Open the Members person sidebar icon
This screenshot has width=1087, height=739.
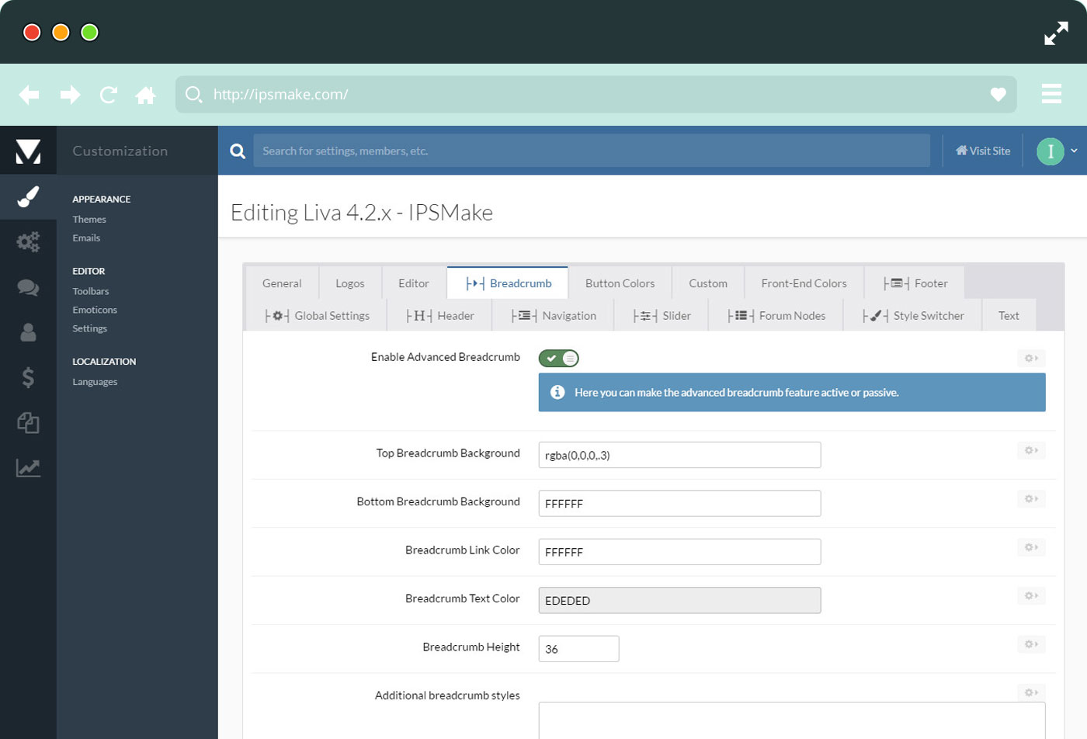coord(28,332)
